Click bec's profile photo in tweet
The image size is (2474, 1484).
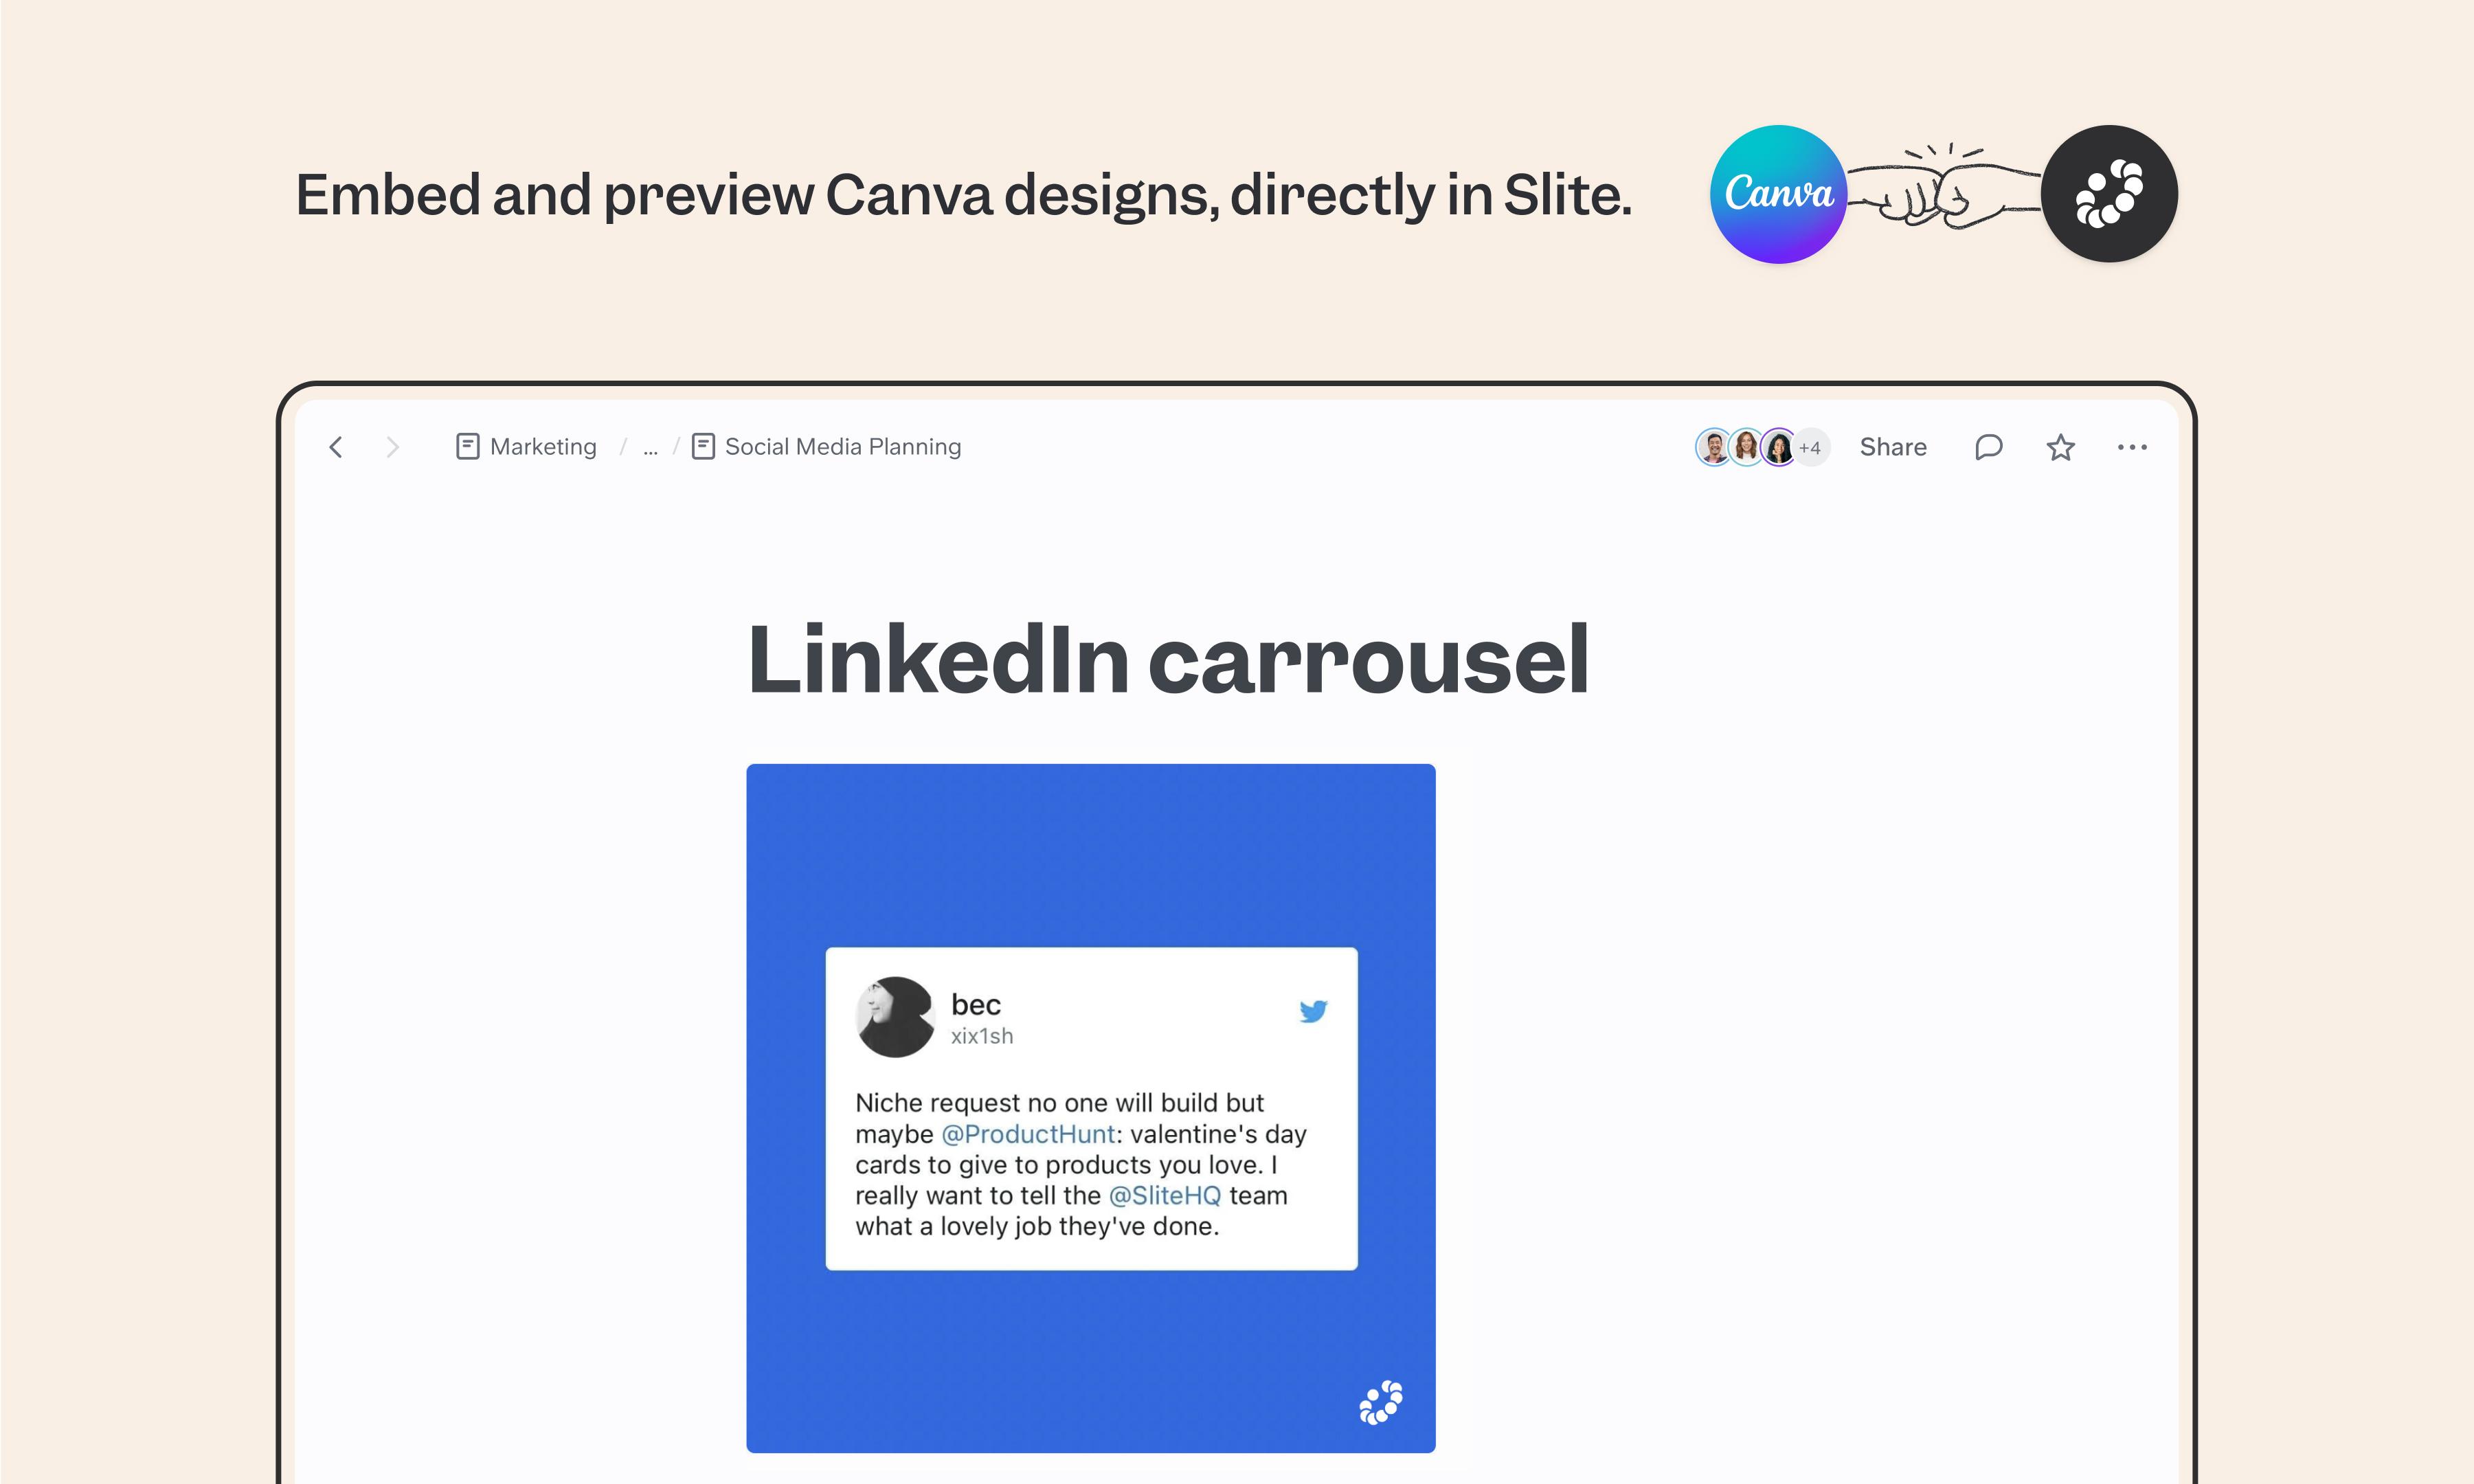pos(895,1016)
